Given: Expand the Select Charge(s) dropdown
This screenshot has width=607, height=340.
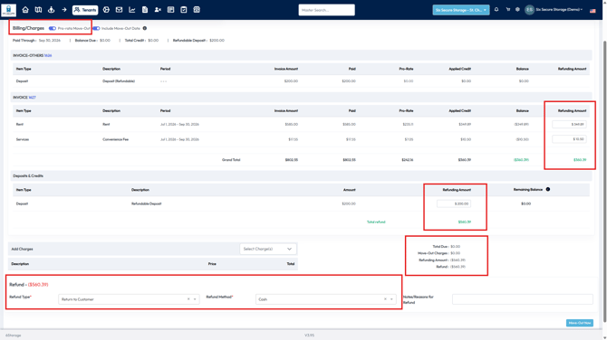Looking at the screenshot, I should (x=268, y=249).
